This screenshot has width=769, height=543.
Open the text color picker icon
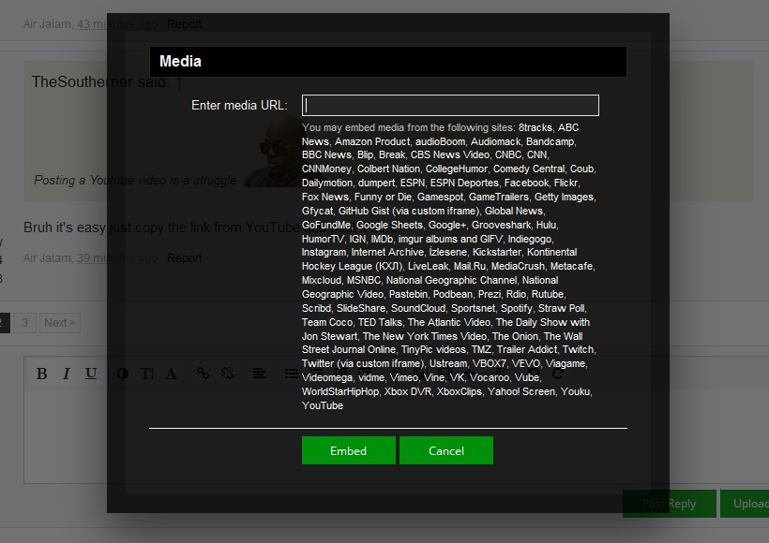tap(123, 374)
